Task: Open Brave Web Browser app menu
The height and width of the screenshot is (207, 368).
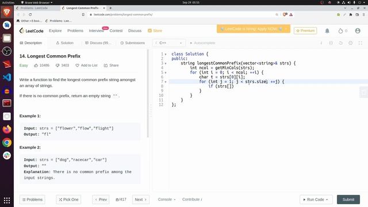Action: [x=37, y=2]
